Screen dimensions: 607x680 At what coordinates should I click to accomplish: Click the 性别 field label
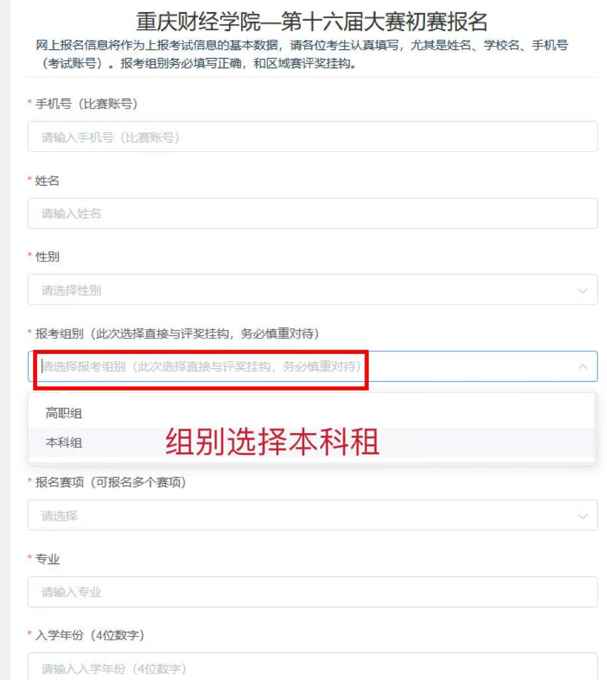[47, 257]
